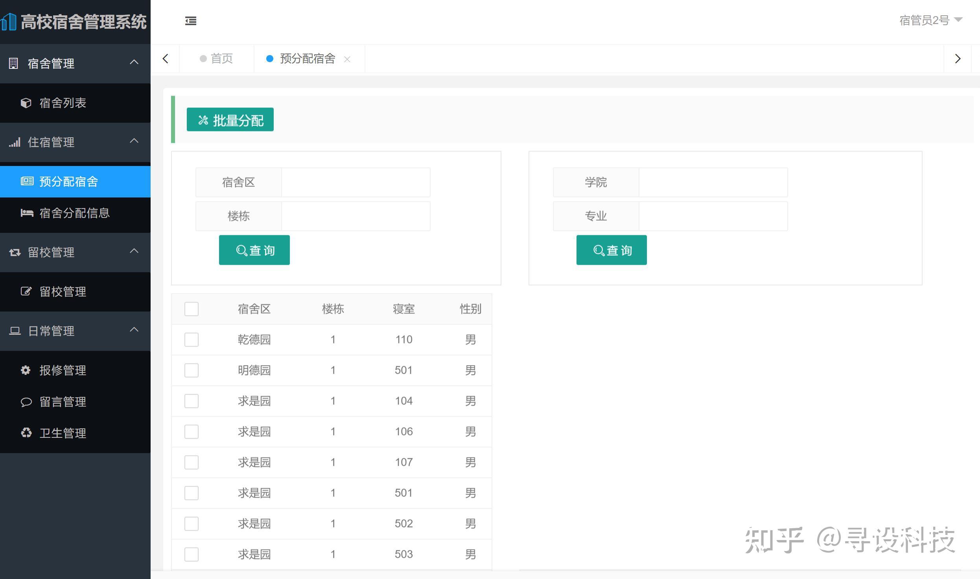Check the row for 求是园 room 503
Image resolution: width=980 pixels, height=579 pixels.
(x=192, y=554)
